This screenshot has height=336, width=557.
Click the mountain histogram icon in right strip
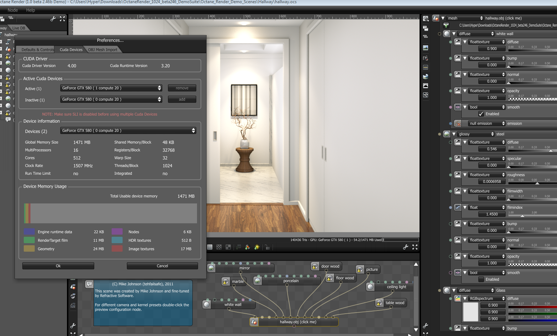426,86
